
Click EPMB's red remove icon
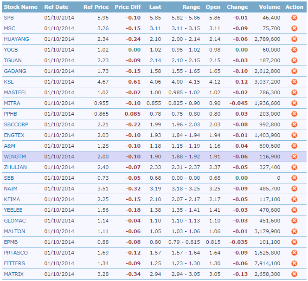(294, 242)
